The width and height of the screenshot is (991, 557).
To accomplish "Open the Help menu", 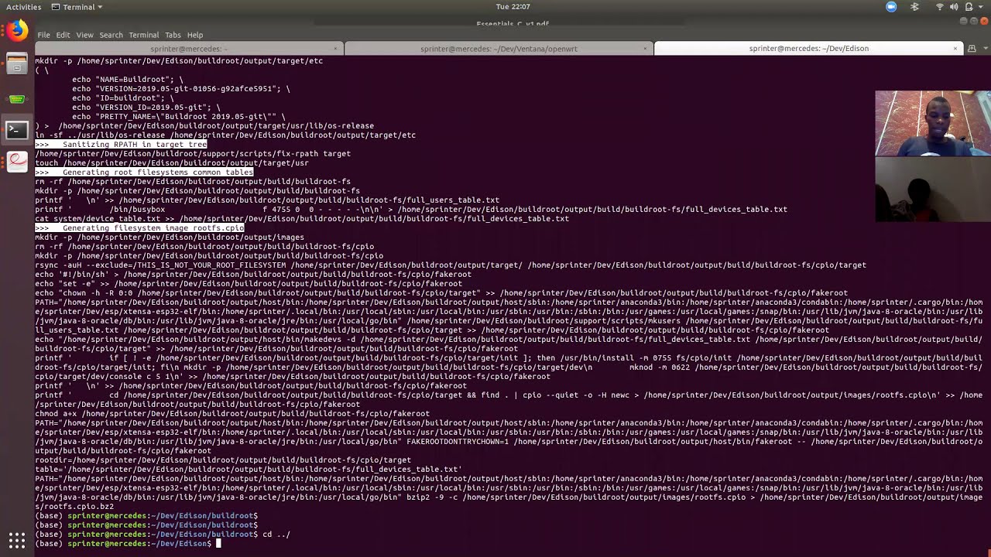I will 195,35.
